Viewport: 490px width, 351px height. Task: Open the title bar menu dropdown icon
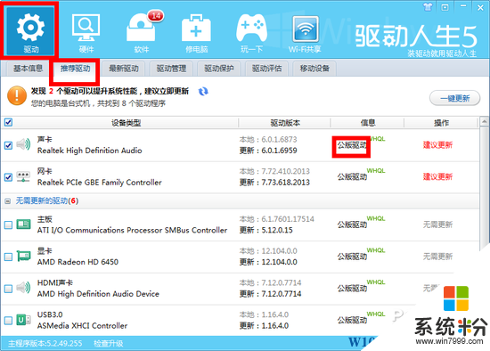[445, 7]
